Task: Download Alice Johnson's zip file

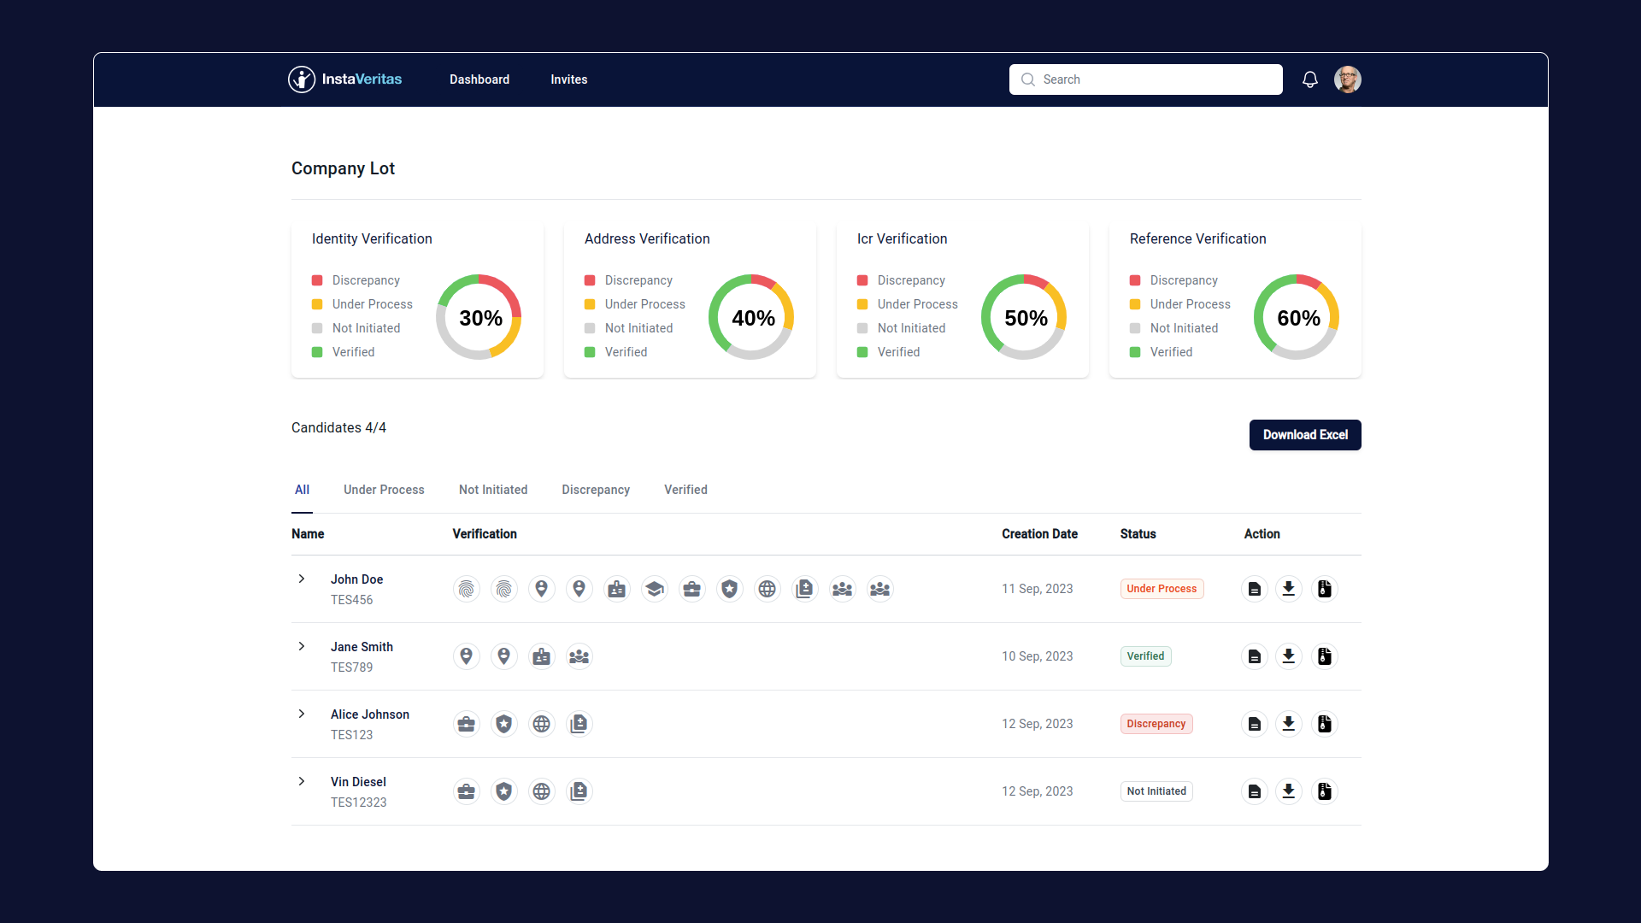Action: coord(1325,724)
